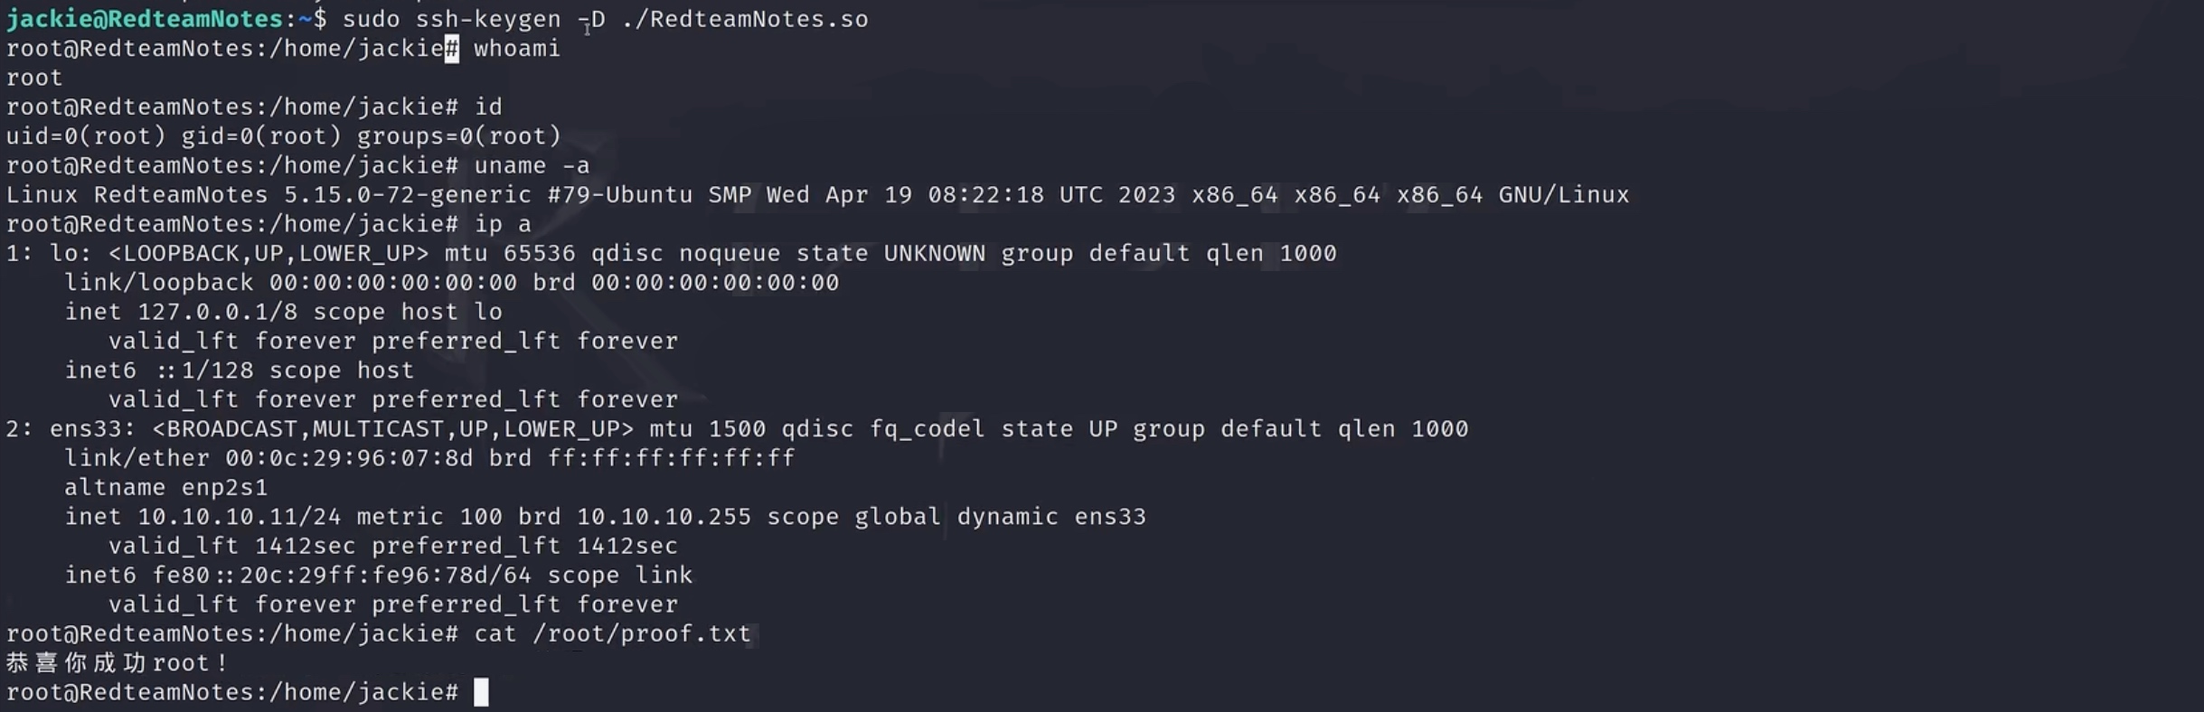The width and height of the screenshot is (2204, 712).
Task: Click the broadcast address 10.10.10.255
Action: (664, 517)
